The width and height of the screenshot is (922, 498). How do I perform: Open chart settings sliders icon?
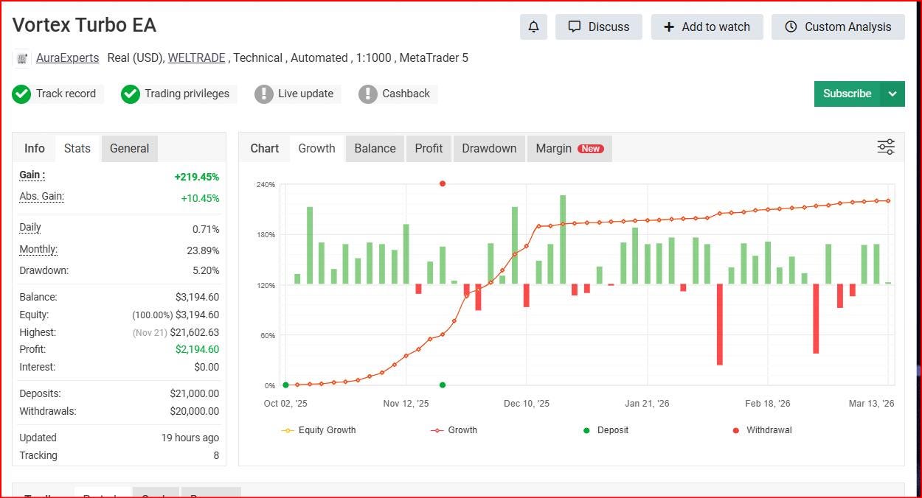click(x=886, y=147)
